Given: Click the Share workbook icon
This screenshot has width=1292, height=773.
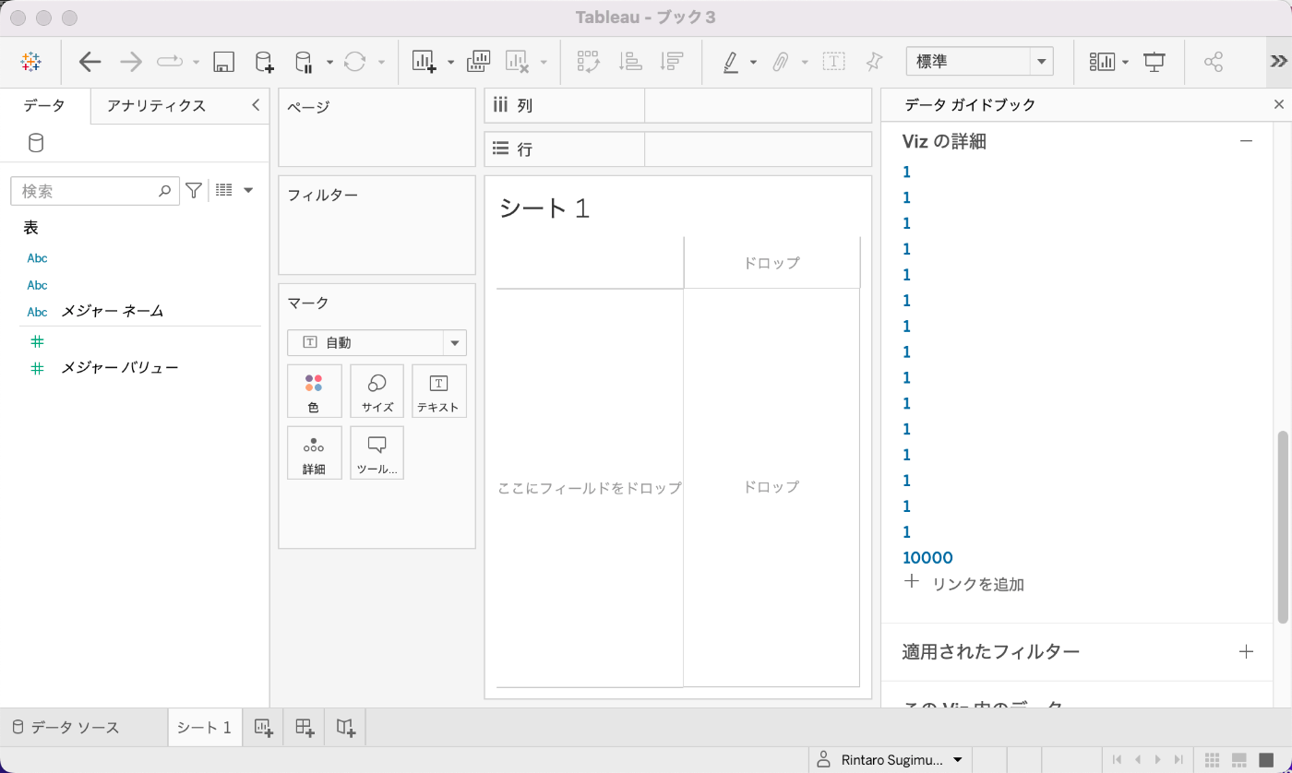Looking at the screenshot, I should pyautogui.click(x=1214, y=62).
